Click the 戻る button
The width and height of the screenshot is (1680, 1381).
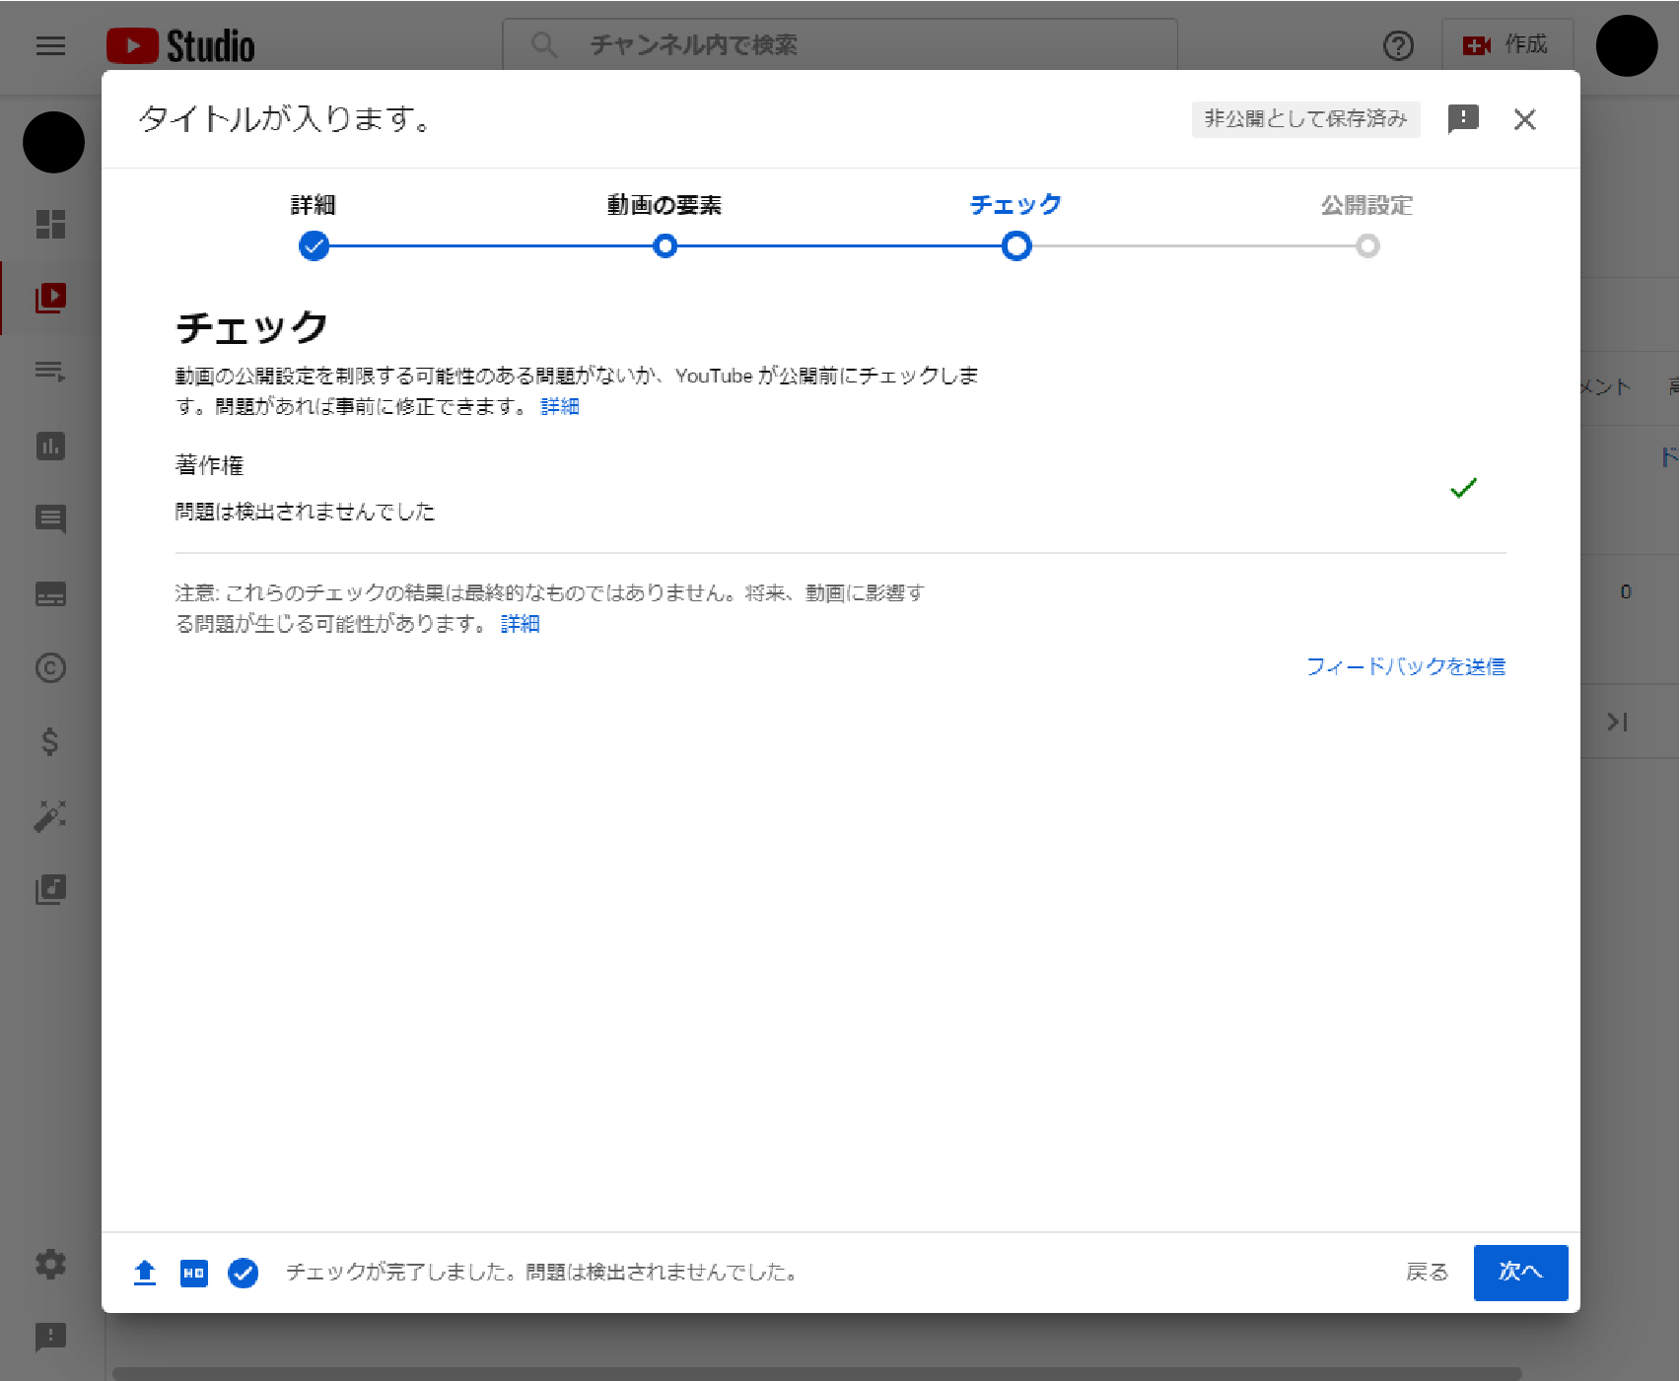(1427, 1273)
